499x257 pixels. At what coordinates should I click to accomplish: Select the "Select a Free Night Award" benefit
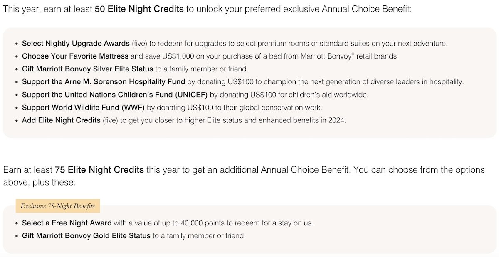pyautogui.click(x=67, y=223)
